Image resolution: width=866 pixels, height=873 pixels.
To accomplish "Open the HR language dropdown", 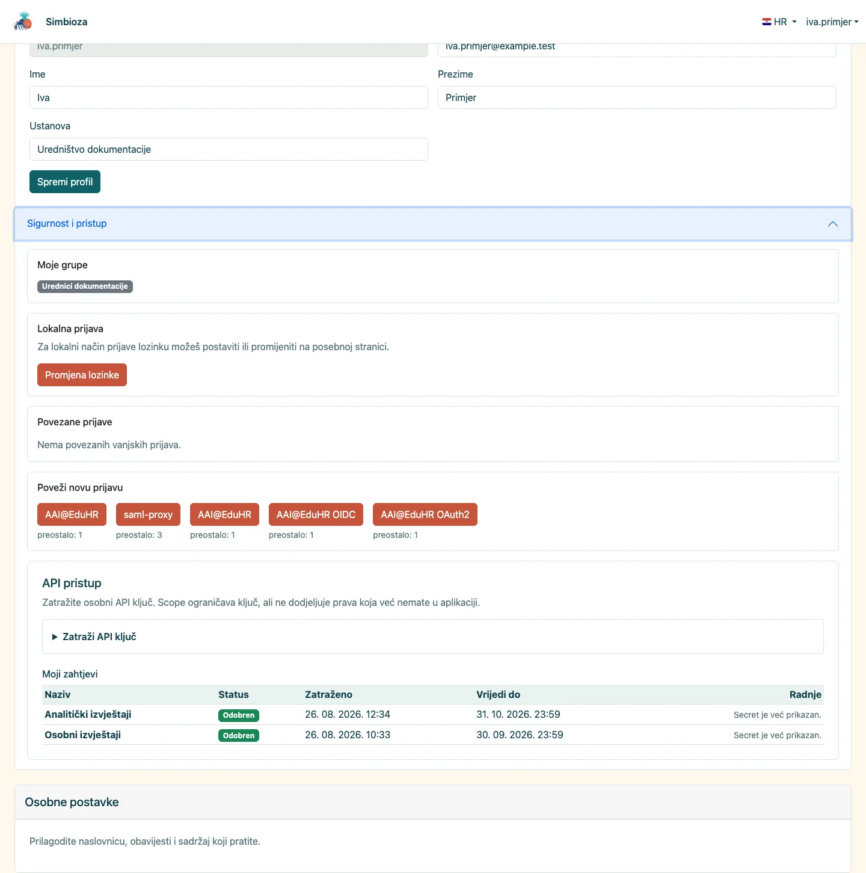I will (x=779, y=22).
